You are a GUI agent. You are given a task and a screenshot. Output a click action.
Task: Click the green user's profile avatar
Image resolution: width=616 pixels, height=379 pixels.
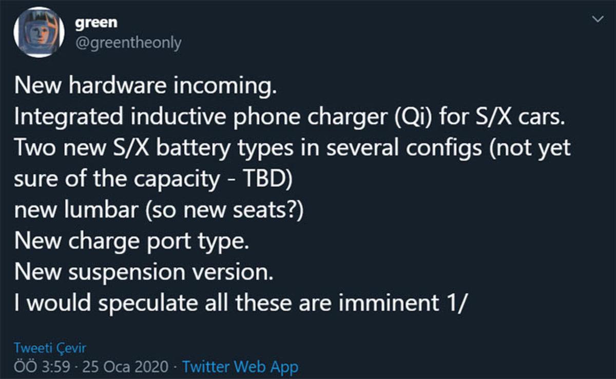pos(39,32)
